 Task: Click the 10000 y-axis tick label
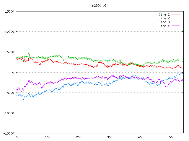pyautogui.click(x=9, y=32)
